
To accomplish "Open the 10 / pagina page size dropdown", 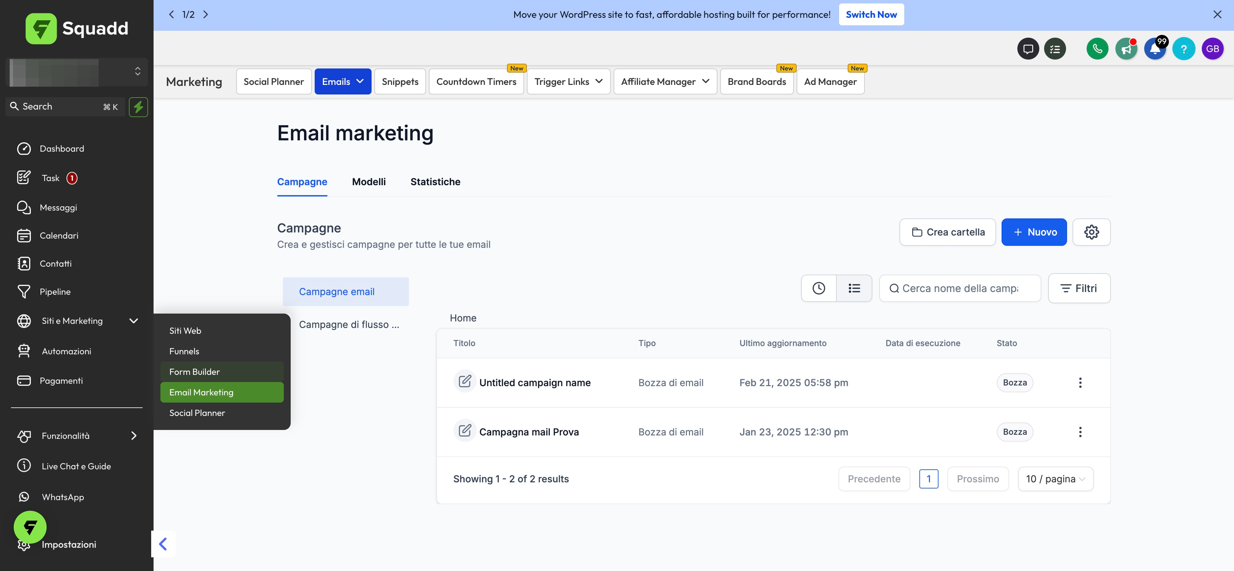I will click(x=1055, y=479).
